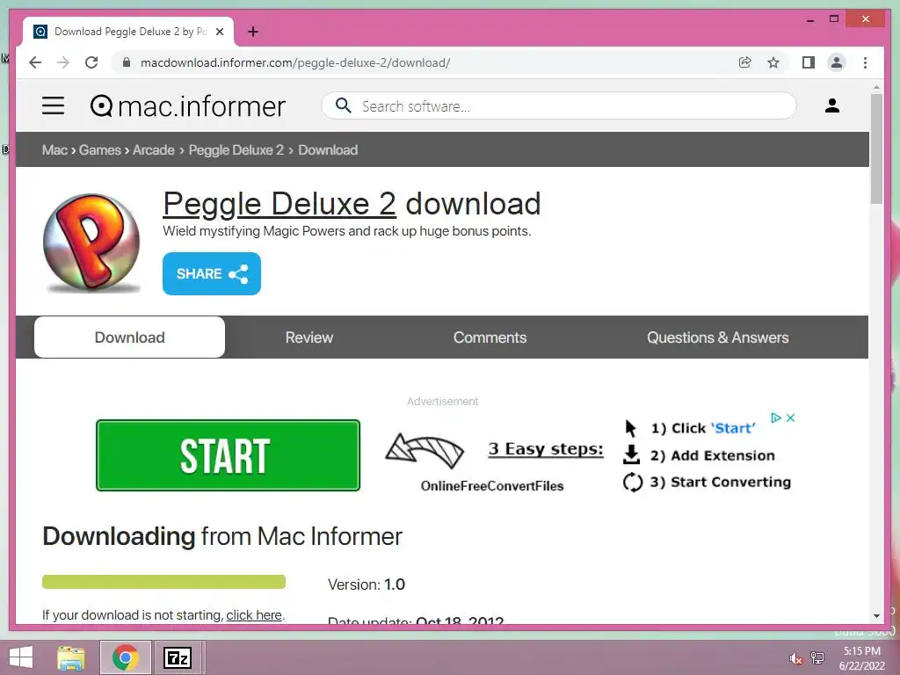Click the browser forward arrow
Image resolution: width=900 pixels, height=675 pixels.
63,62
